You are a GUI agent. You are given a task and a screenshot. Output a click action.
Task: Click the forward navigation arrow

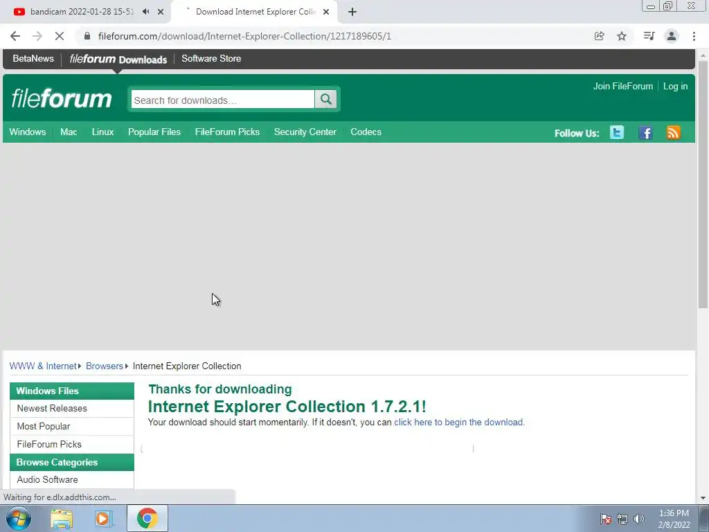37,36
